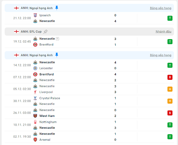178x145 pixels.
Task: Click the Liverpool team crest
Action: tap(35, 92)
